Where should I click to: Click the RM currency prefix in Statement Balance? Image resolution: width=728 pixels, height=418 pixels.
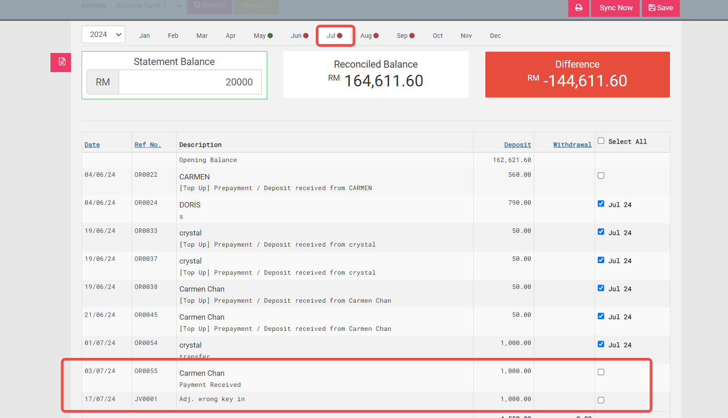(103, 82)
